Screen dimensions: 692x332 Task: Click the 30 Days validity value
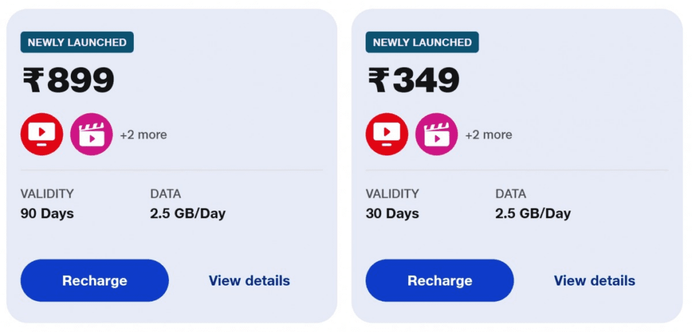[x=393, y=214]
